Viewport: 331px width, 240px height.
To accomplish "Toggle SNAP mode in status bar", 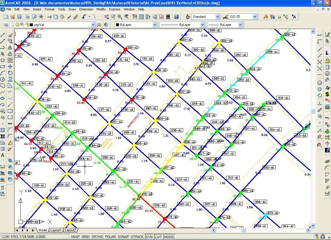I will (75, 237).
